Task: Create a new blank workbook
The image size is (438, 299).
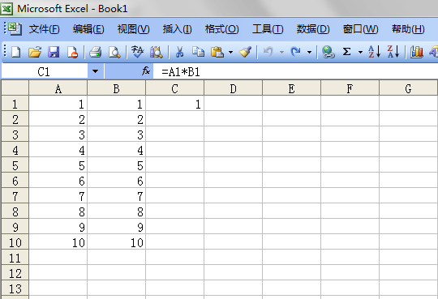Action: (16, 52)
